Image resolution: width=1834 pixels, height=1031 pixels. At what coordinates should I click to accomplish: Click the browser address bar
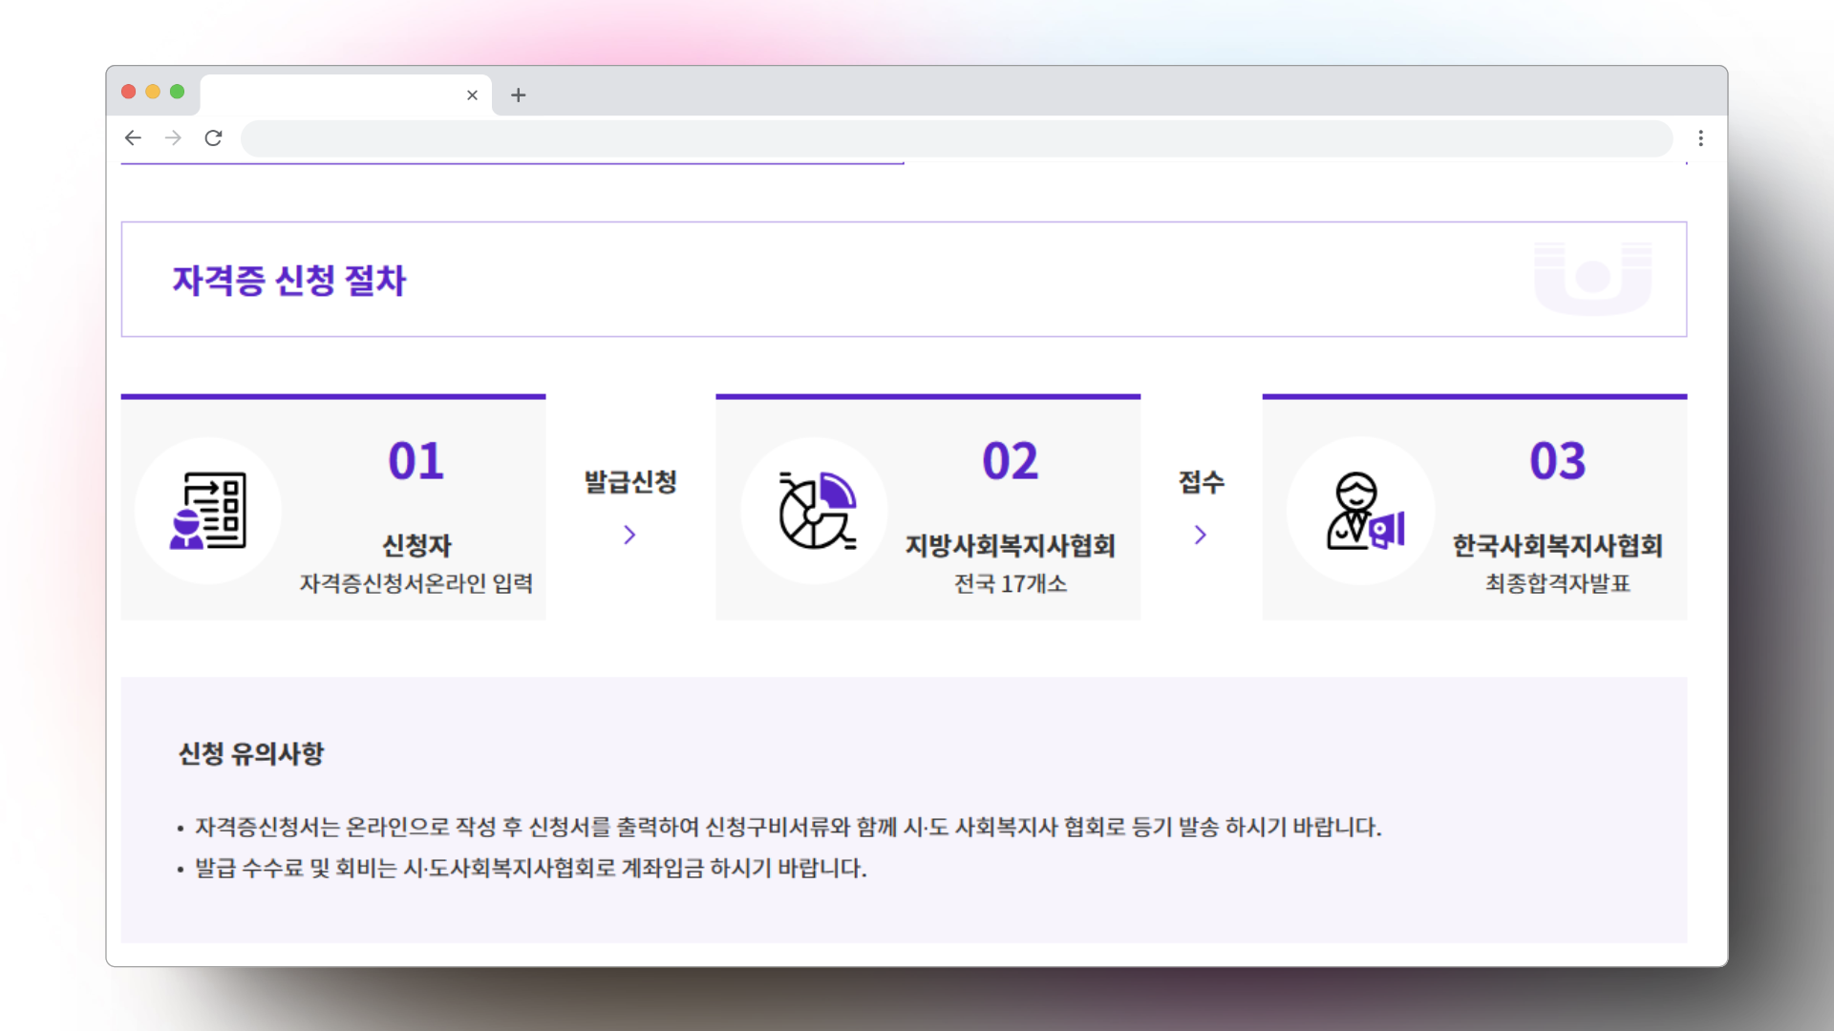955,138
